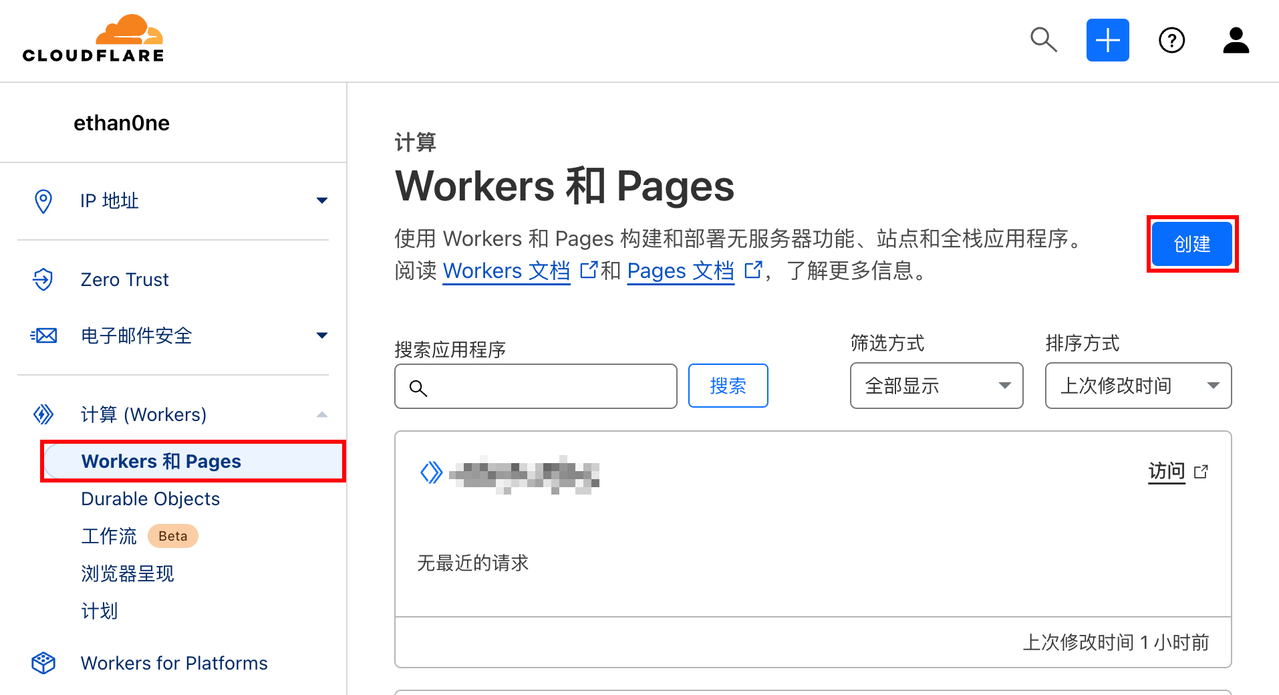Viewport: 1279px width, 695px height.
Task: Click external link icon next to 访问
Action: click(1201, 472)
